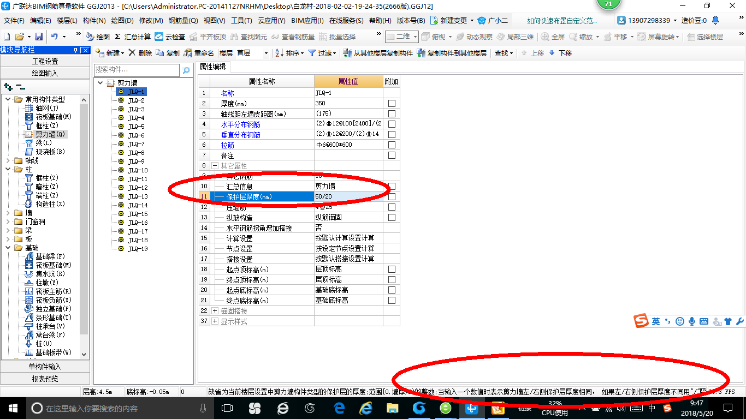Save project with floppy disk icon

39,37
